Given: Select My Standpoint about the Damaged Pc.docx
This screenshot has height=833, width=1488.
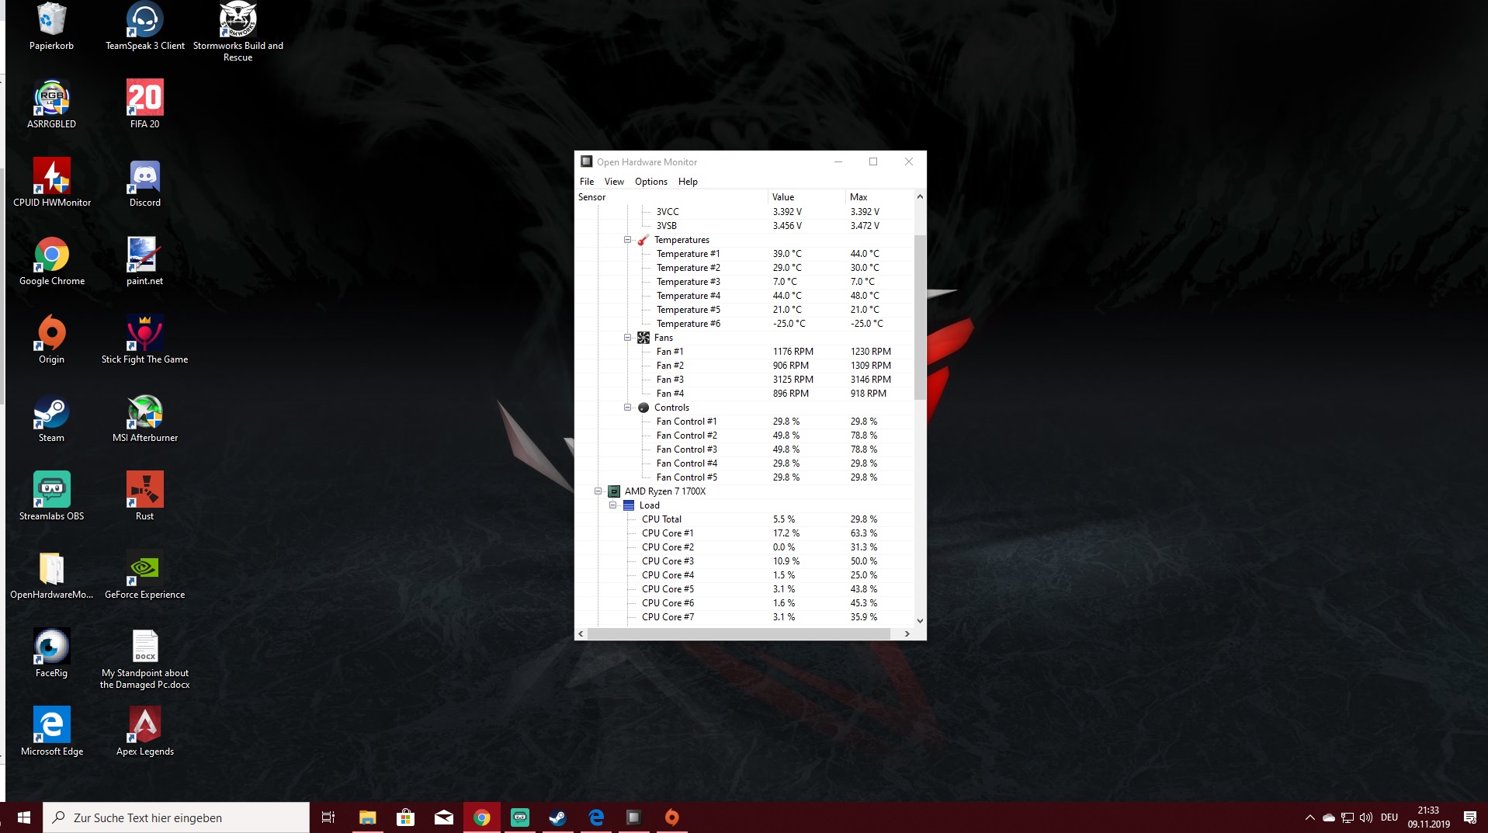Looking at the screenshot, I should point(145,659).
